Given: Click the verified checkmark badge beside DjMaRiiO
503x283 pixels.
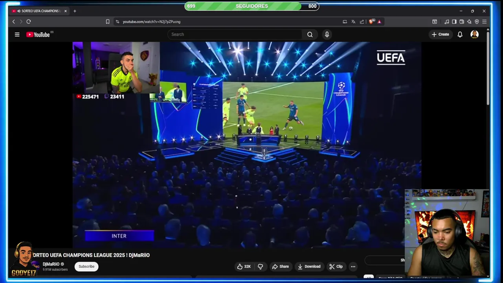Looking at the screenshot, I should coord(62,264).
